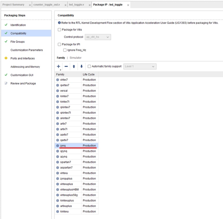Screen dimensions: 223x219
Task: Select the azynq family row
Action: (x=77, y=157)
